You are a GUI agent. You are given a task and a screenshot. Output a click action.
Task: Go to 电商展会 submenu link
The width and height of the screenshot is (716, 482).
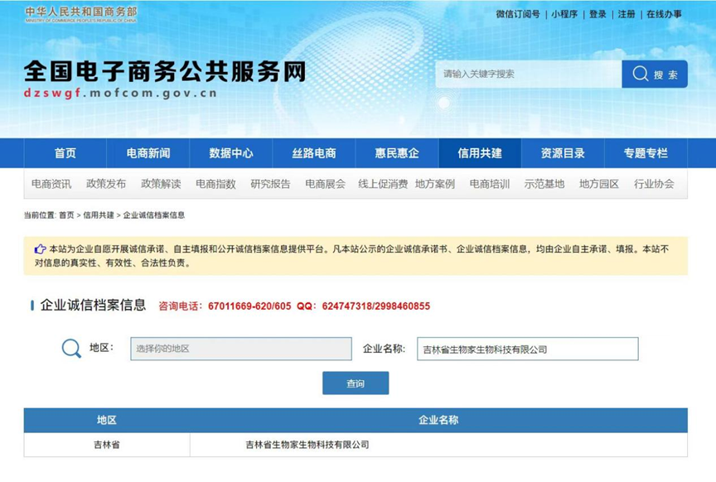(325, 184)
